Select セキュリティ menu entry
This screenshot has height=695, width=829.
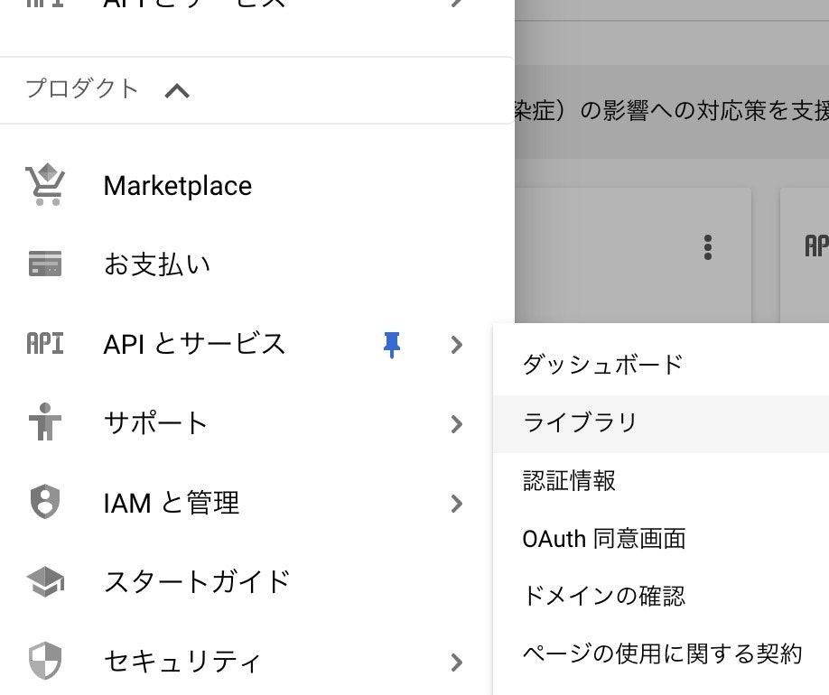click(182, 662)
